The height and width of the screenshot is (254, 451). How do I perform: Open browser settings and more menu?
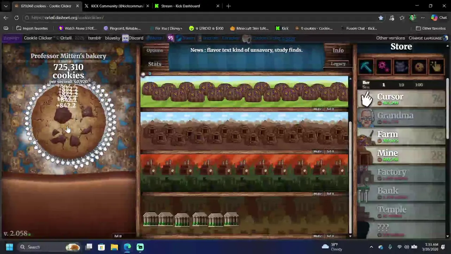423,18
